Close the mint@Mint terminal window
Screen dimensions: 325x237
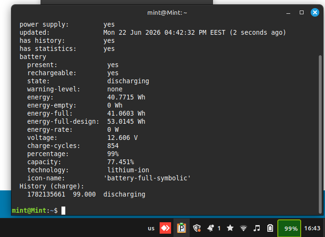[x=315, y=12]
